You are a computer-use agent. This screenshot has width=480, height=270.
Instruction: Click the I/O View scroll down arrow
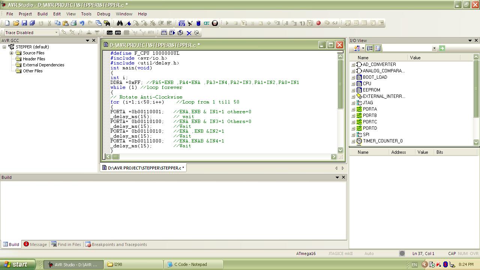tap(476, 142)
